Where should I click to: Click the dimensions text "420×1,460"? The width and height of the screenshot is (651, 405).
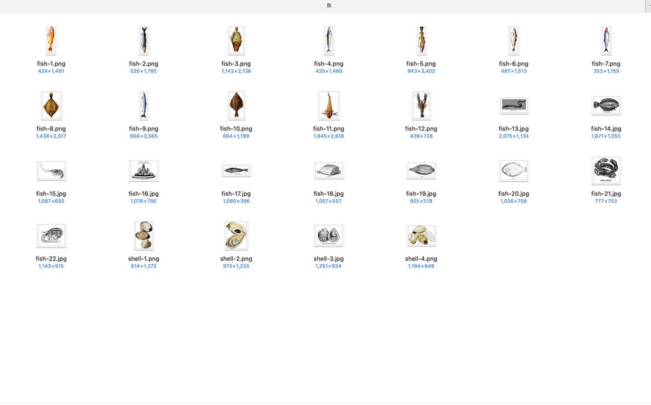[x=329, y=71]
